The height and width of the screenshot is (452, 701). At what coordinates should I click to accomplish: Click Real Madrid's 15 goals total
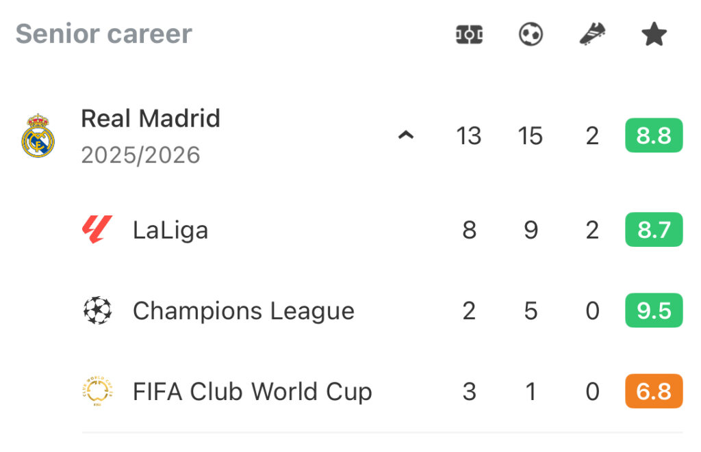pyautogui.click(x=531, y=135)
